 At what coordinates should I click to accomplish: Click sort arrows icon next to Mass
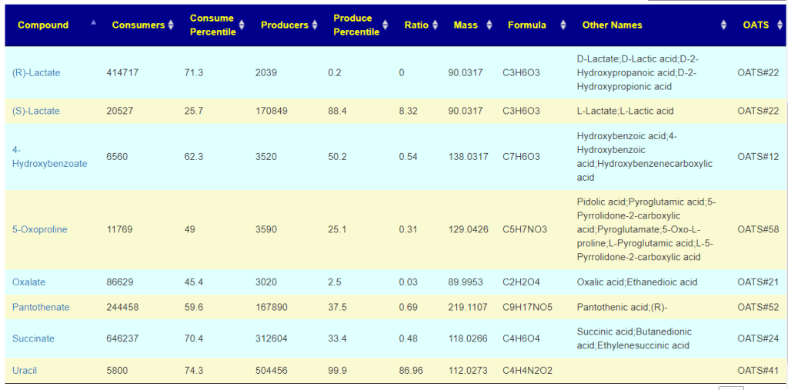pyautogui.click(x=489, y=25)
